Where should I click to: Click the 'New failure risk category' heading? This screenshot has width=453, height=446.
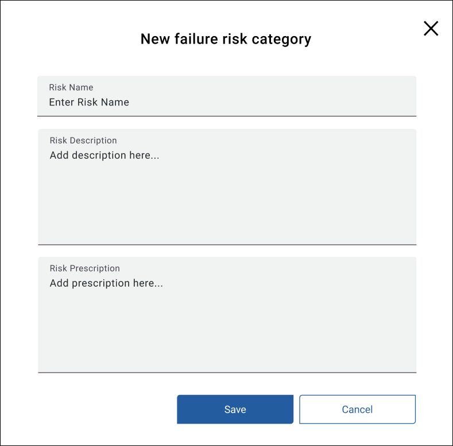(x=226, y=39)
